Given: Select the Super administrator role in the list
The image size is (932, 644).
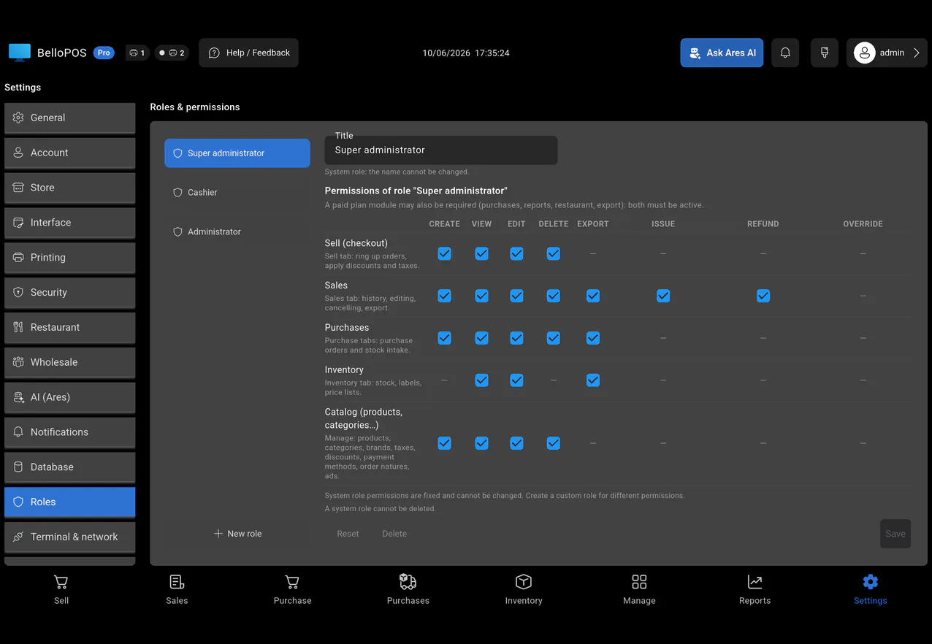Looking at the screenshot, I should tap(237, 153).
